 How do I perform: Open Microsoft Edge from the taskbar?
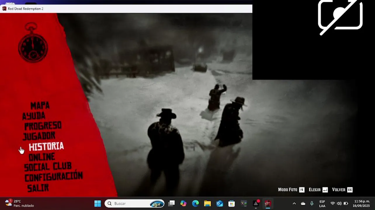[x=195, y=203]
